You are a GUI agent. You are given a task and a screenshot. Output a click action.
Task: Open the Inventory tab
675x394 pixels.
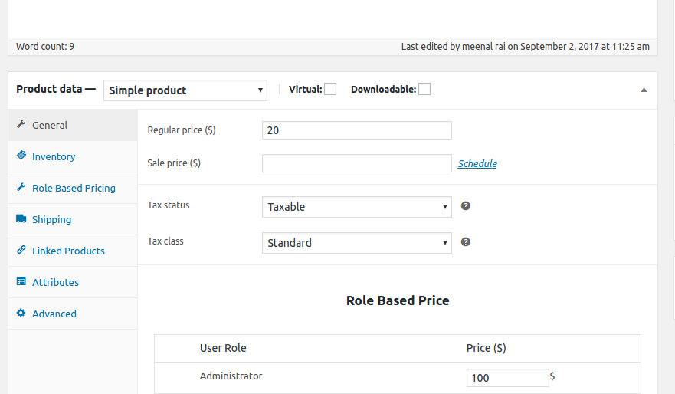(x=73, y=156)
